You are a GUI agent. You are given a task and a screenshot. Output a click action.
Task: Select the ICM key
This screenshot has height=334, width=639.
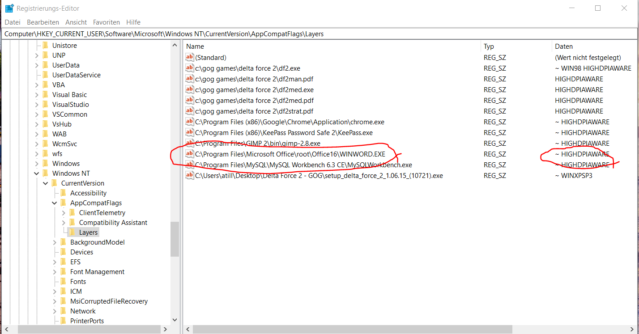tap(76, 292)
